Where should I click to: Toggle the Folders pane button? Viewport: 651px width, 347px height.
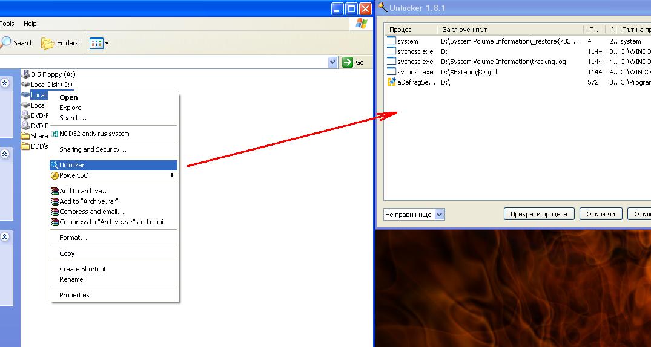coord(60,43)
